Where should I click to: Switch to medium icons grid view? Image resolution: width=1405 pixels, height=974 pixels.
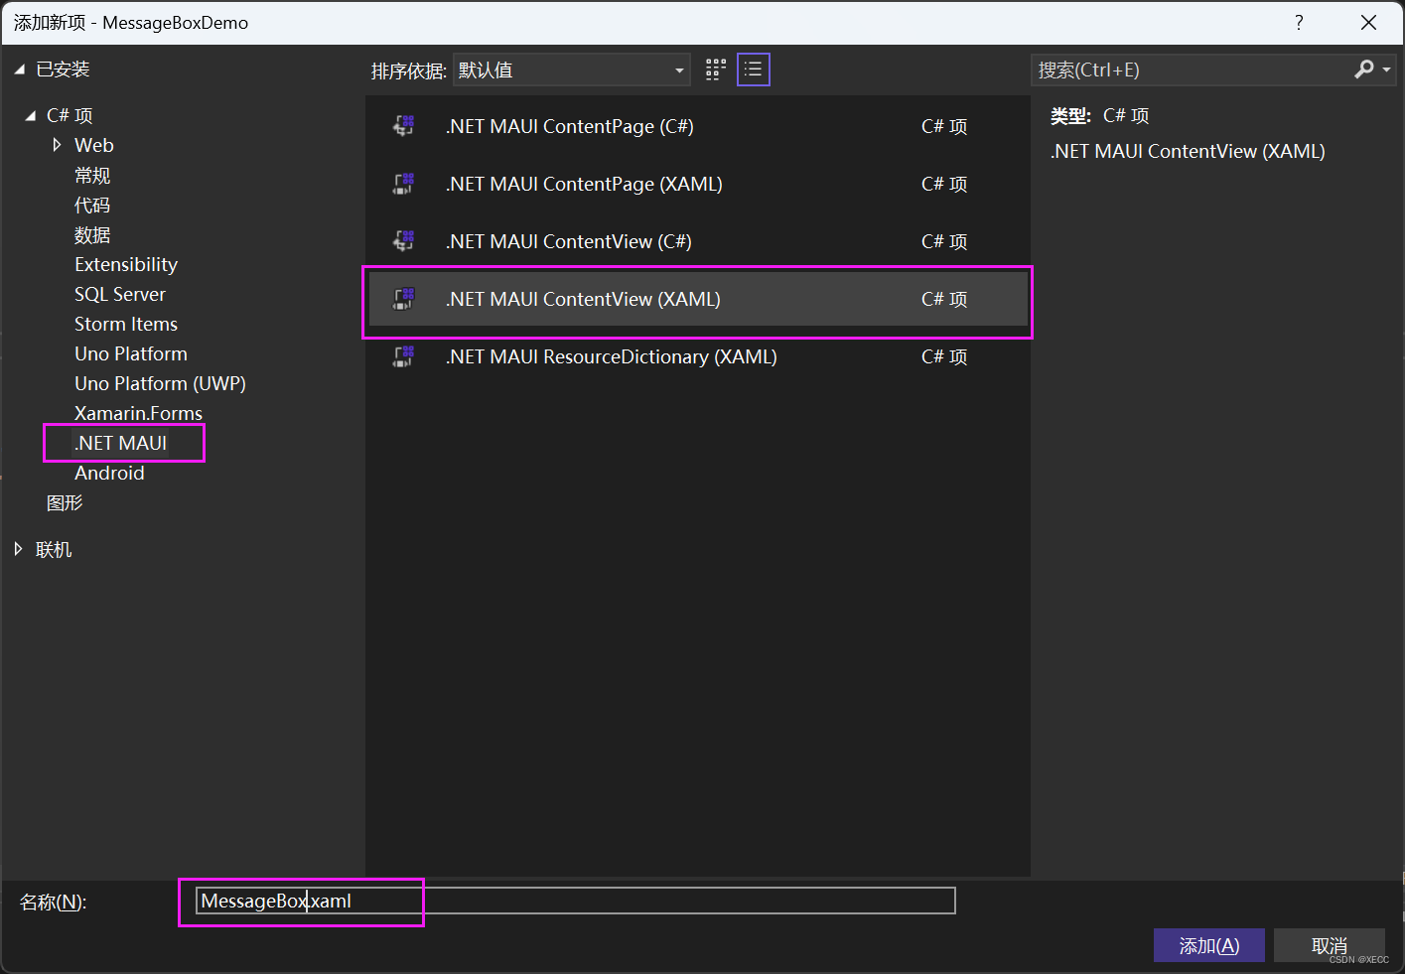point(716,70)
